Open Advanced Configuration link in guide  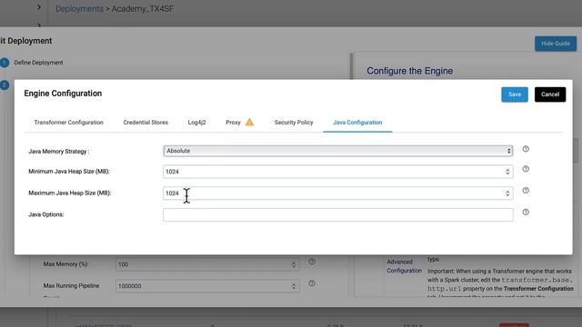point(404,266)
